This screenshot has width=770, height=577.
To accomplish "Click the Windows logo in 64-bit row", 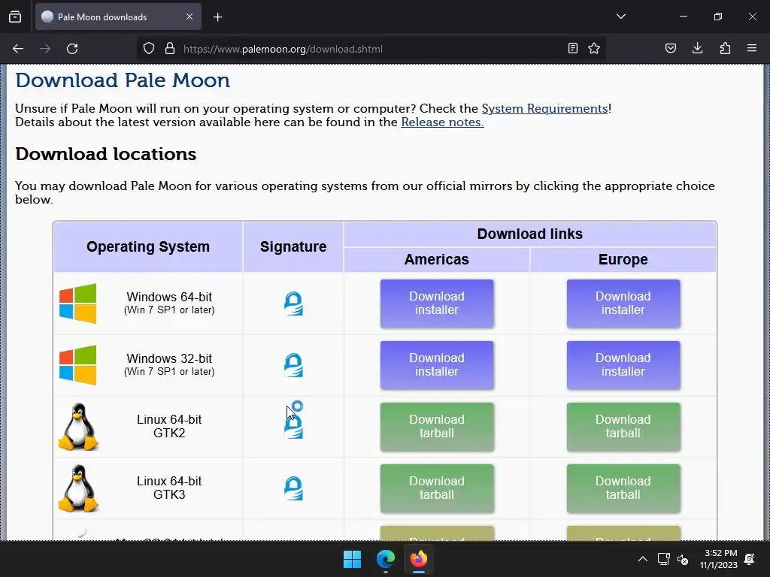I will coord(77,304).
